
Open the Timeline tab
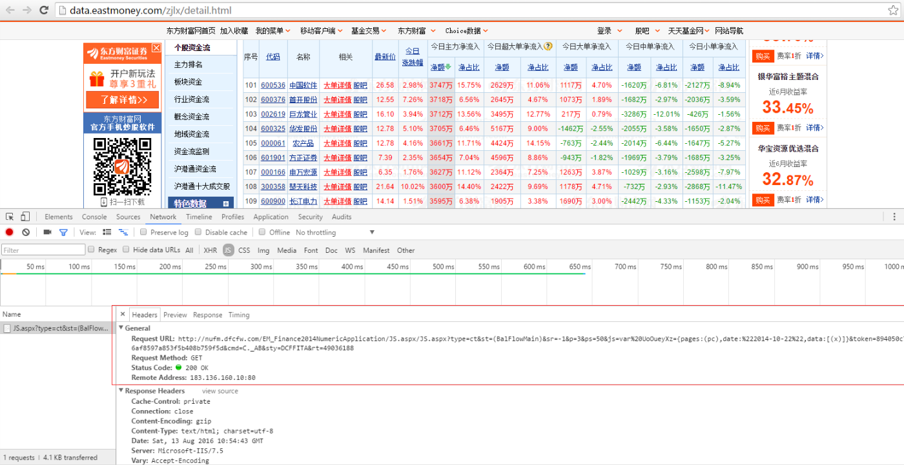(199, 217)
